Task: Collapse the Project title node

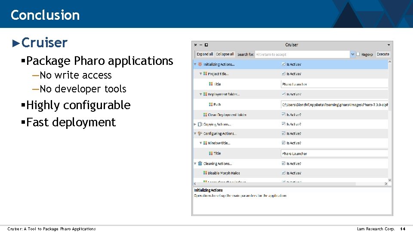Action: click(x=201, y=73)
